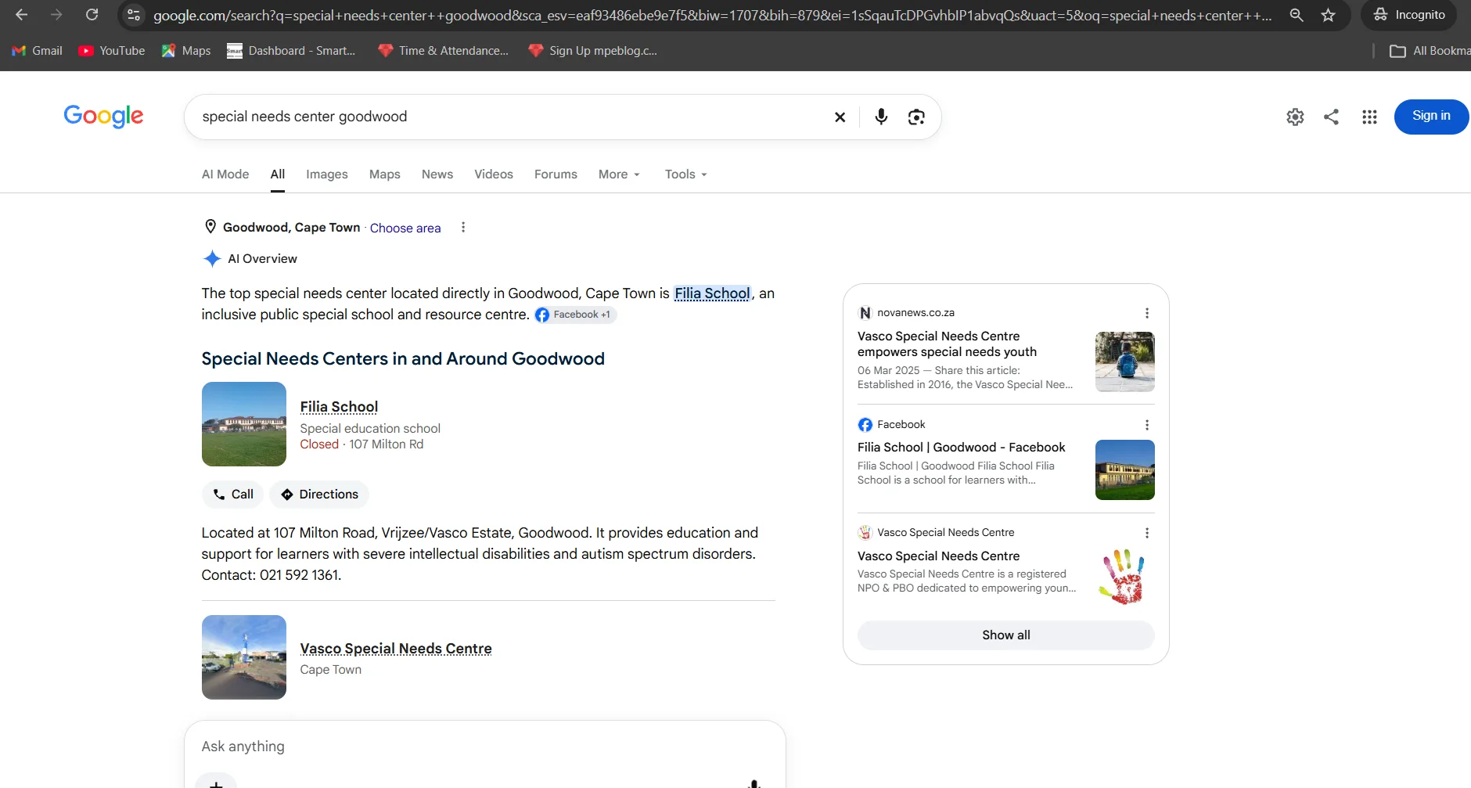Screen dimensions: 1471x788
Task: Open the YouTube bookmark
Action: pos(112,51)
